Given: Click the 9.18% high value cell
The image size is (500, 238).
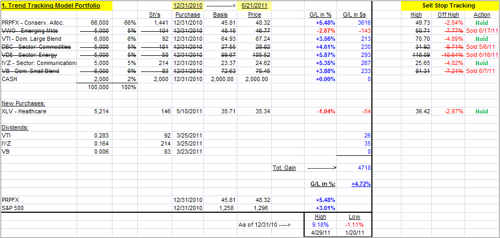Looking at the screenshot, I should tap(320, 225).
